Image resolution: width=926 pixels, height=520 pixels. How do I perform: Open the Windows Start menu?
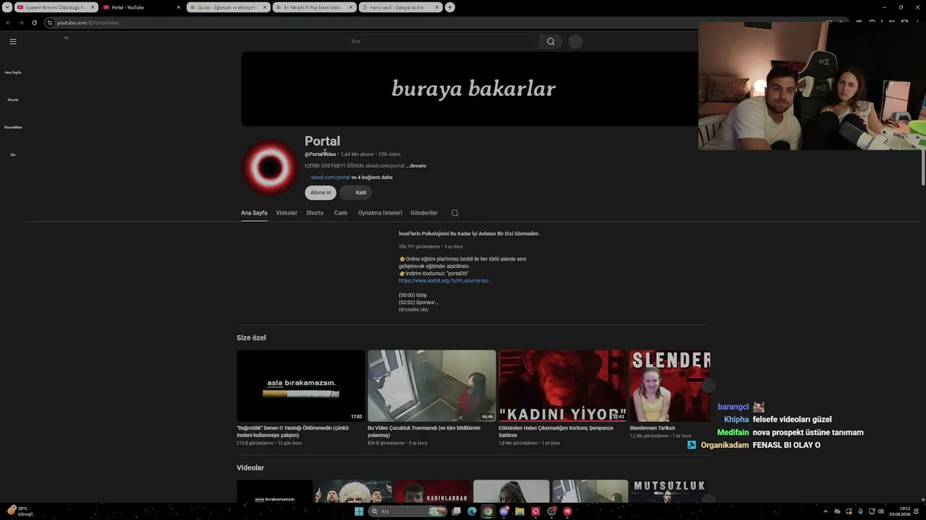359,511
